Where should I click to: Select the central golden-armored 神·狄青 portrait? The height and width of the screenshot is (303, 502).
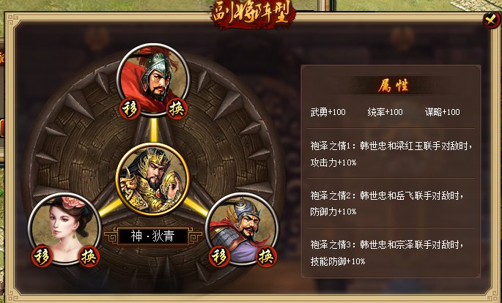(153, 180)
